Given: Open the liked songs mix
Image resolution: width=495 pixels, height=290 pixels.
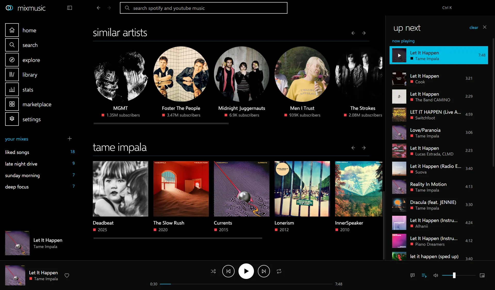Looking at the screenshot, I should point(40,152).
